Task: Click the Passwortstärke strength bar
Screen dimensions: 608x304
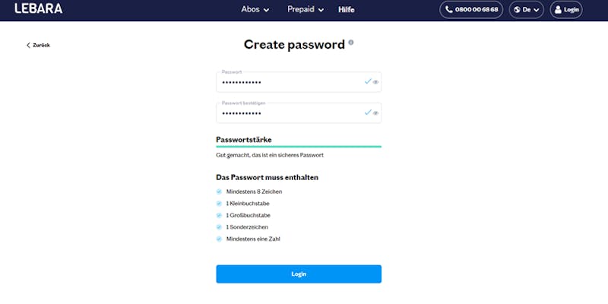Action: [298, 147]
